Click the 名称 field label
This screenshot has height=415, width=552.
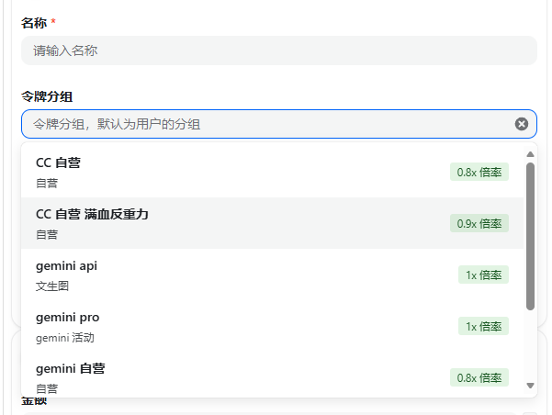(34, 23)
